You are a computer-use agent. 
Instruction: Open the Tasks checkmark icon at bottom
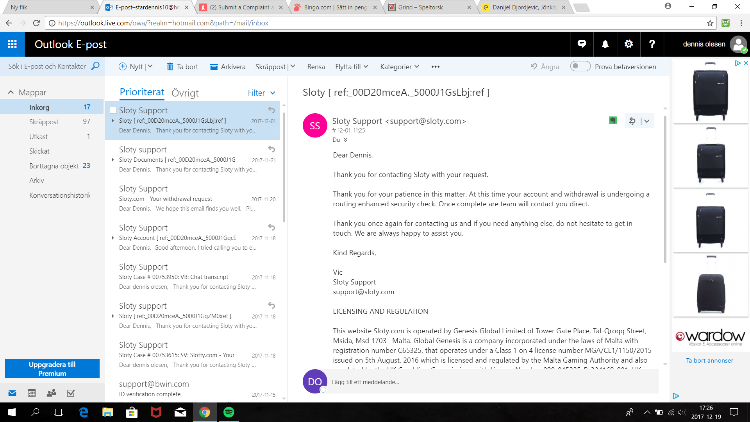(71, 393)
